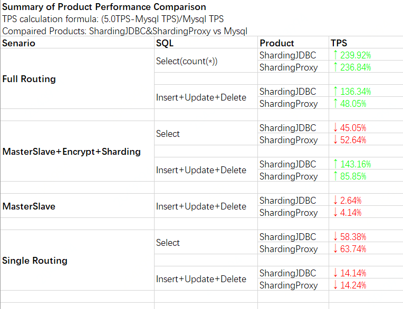Click the Single Routing scenario cell
403x309 pixels.
(35, 261)
